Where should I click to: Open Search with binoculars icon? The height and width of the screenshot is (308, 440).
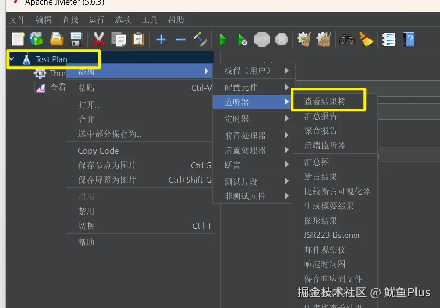click(347, 39)
